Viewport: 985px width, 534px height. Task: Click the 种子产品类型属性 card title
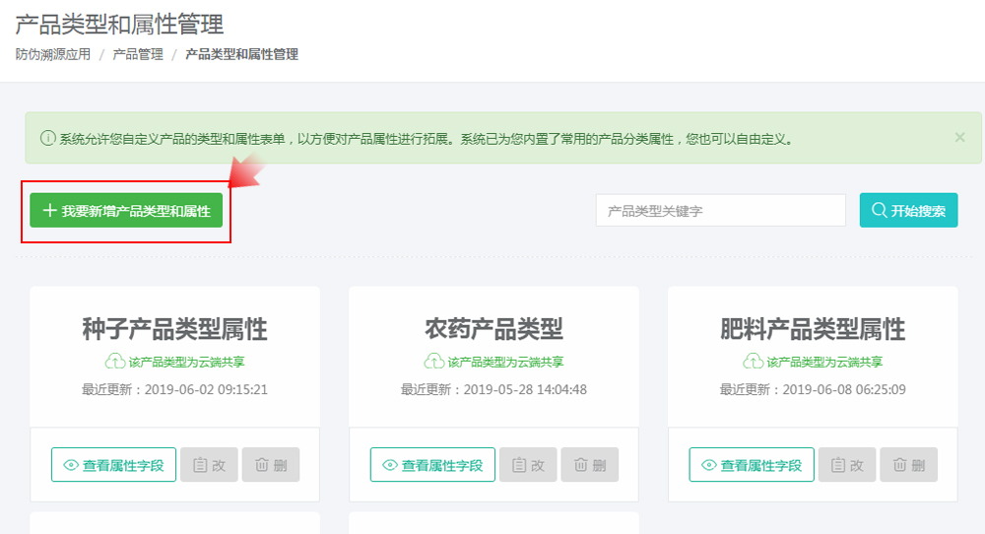(x=174, y=329)
